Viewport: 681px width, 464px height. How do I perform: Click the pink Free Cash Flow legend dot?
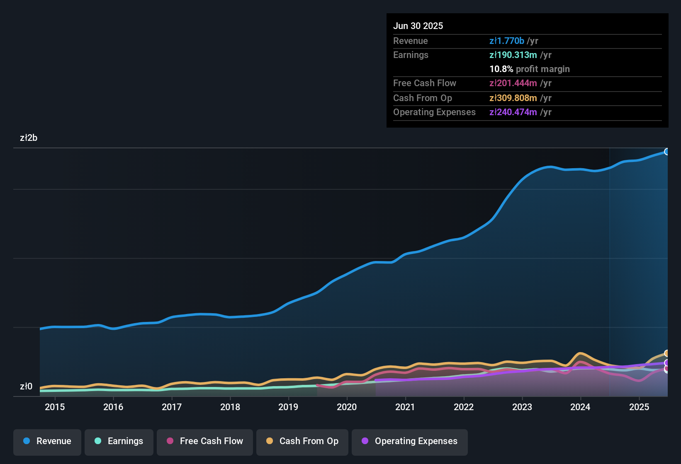[x=170, y=441]
